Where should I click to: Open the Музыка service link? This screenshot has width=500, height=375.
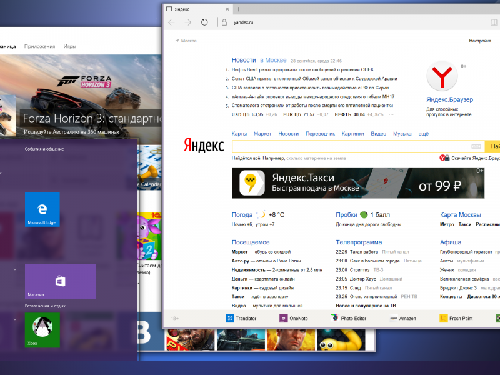[402, 134]
